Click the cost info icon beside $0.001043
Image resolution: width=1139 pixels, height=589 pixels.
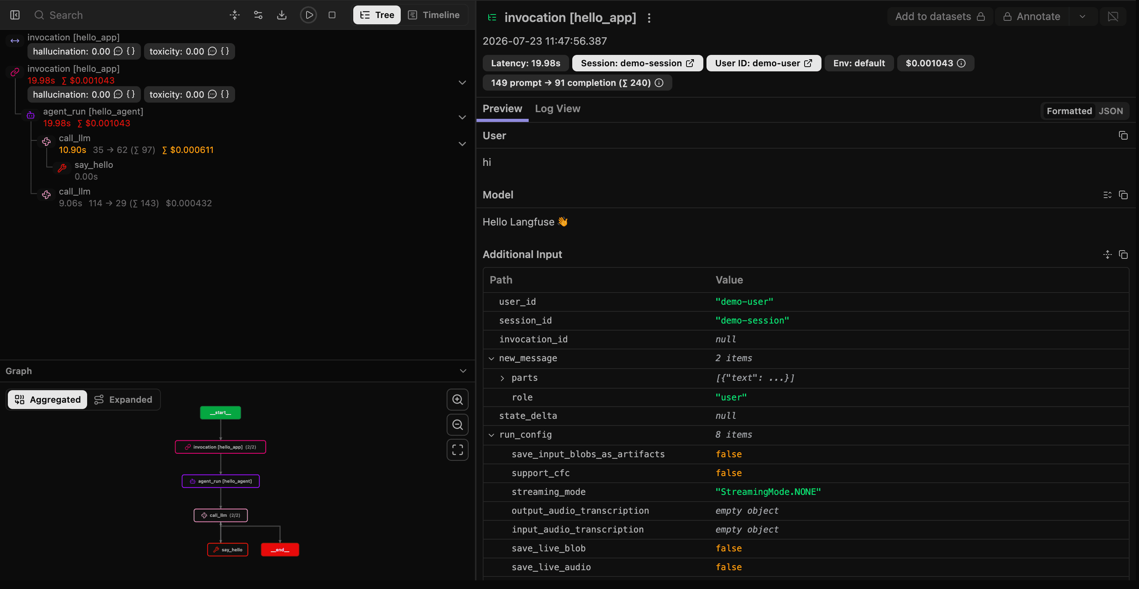(x=961, y=63)
